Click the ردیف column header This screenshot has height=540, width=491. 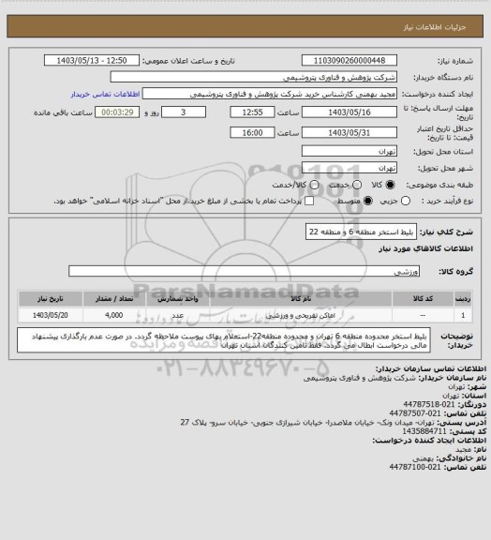tap(463, 298)
